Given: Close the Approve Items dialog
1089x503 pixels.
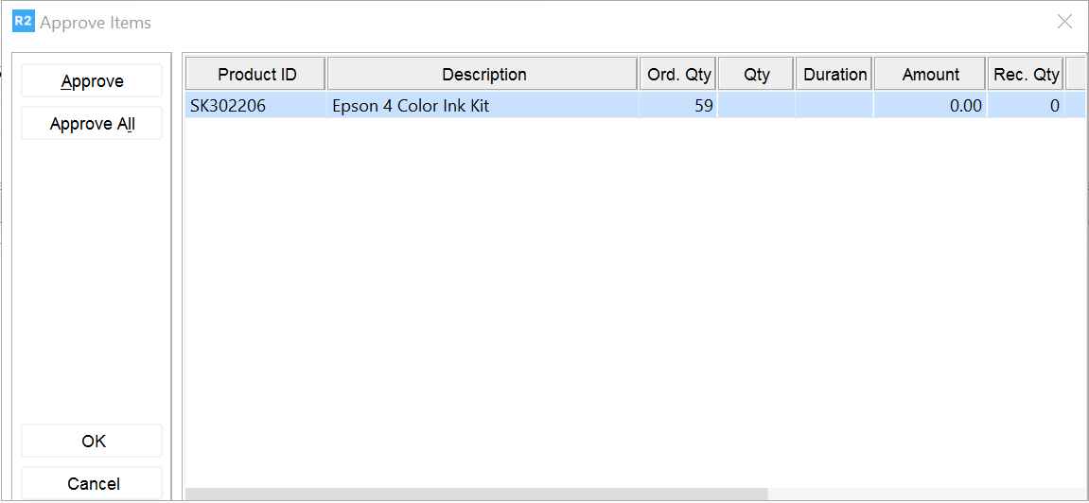Looking at the screenshot, I should pos(1064,22).
